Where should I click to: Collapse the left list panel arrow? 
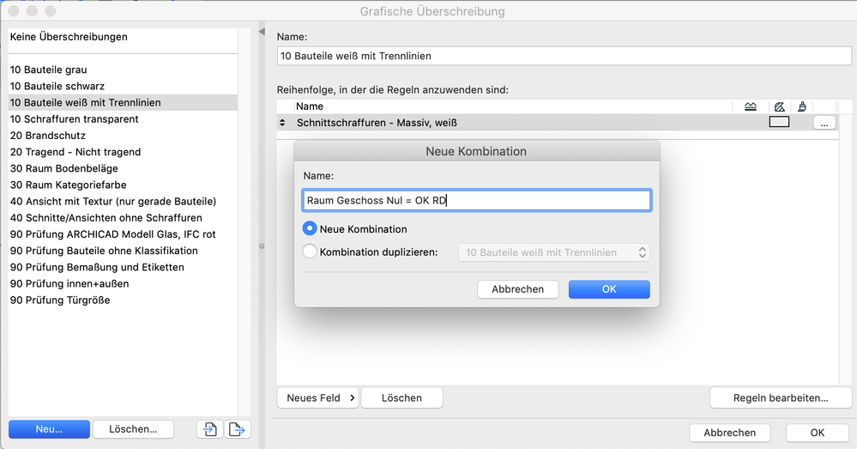pos(262,32)
